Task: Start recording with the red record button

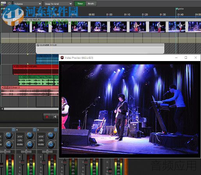Action: pos(47,117)
